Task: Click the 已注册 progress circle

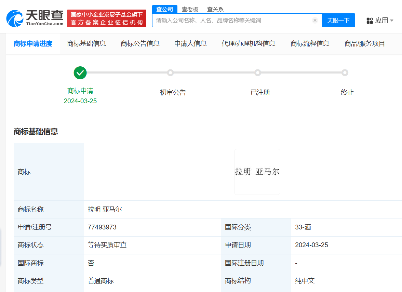Action: click(x=258, y=73)
